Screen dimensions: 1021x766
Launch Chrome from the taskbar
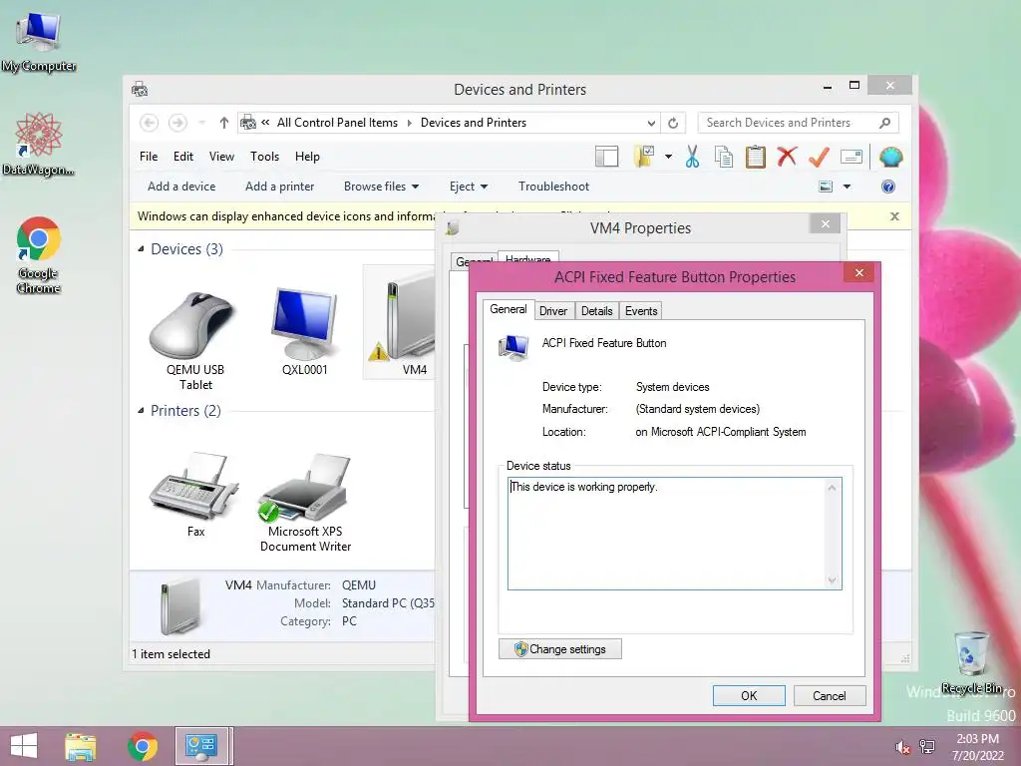(142, 746)
